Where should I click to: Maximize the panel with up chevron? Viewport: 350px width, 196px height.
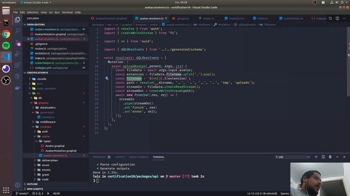(x=337, y=157)
